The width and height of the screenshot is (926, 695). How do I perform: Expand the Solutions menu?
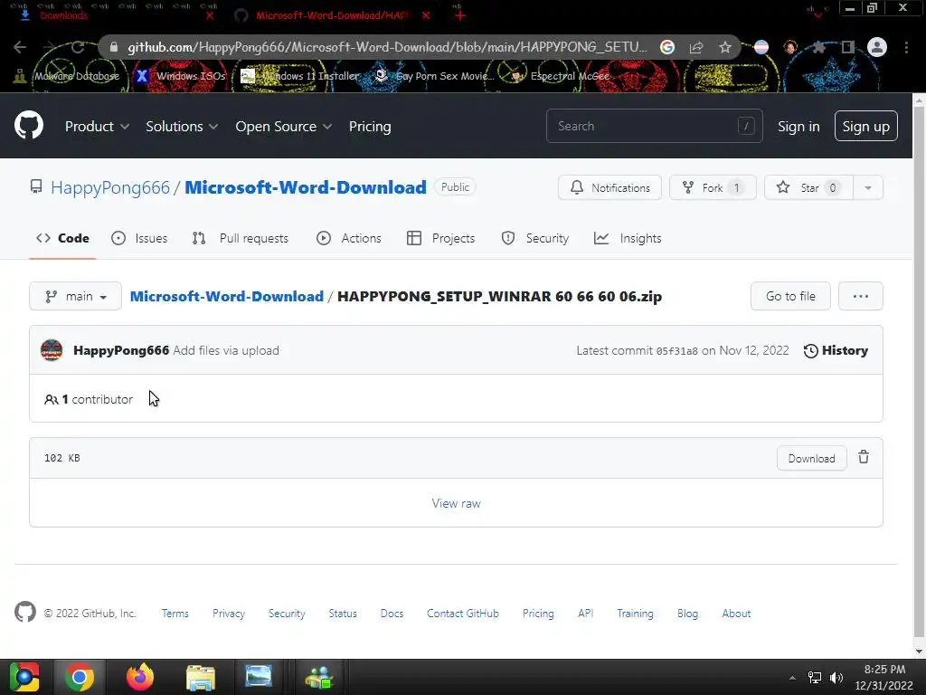[182, 127]
